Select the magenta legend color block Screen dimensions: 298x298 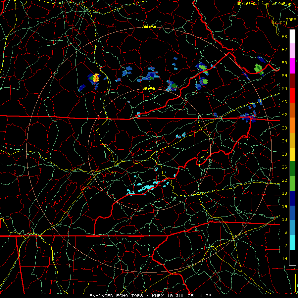point(292,66)
